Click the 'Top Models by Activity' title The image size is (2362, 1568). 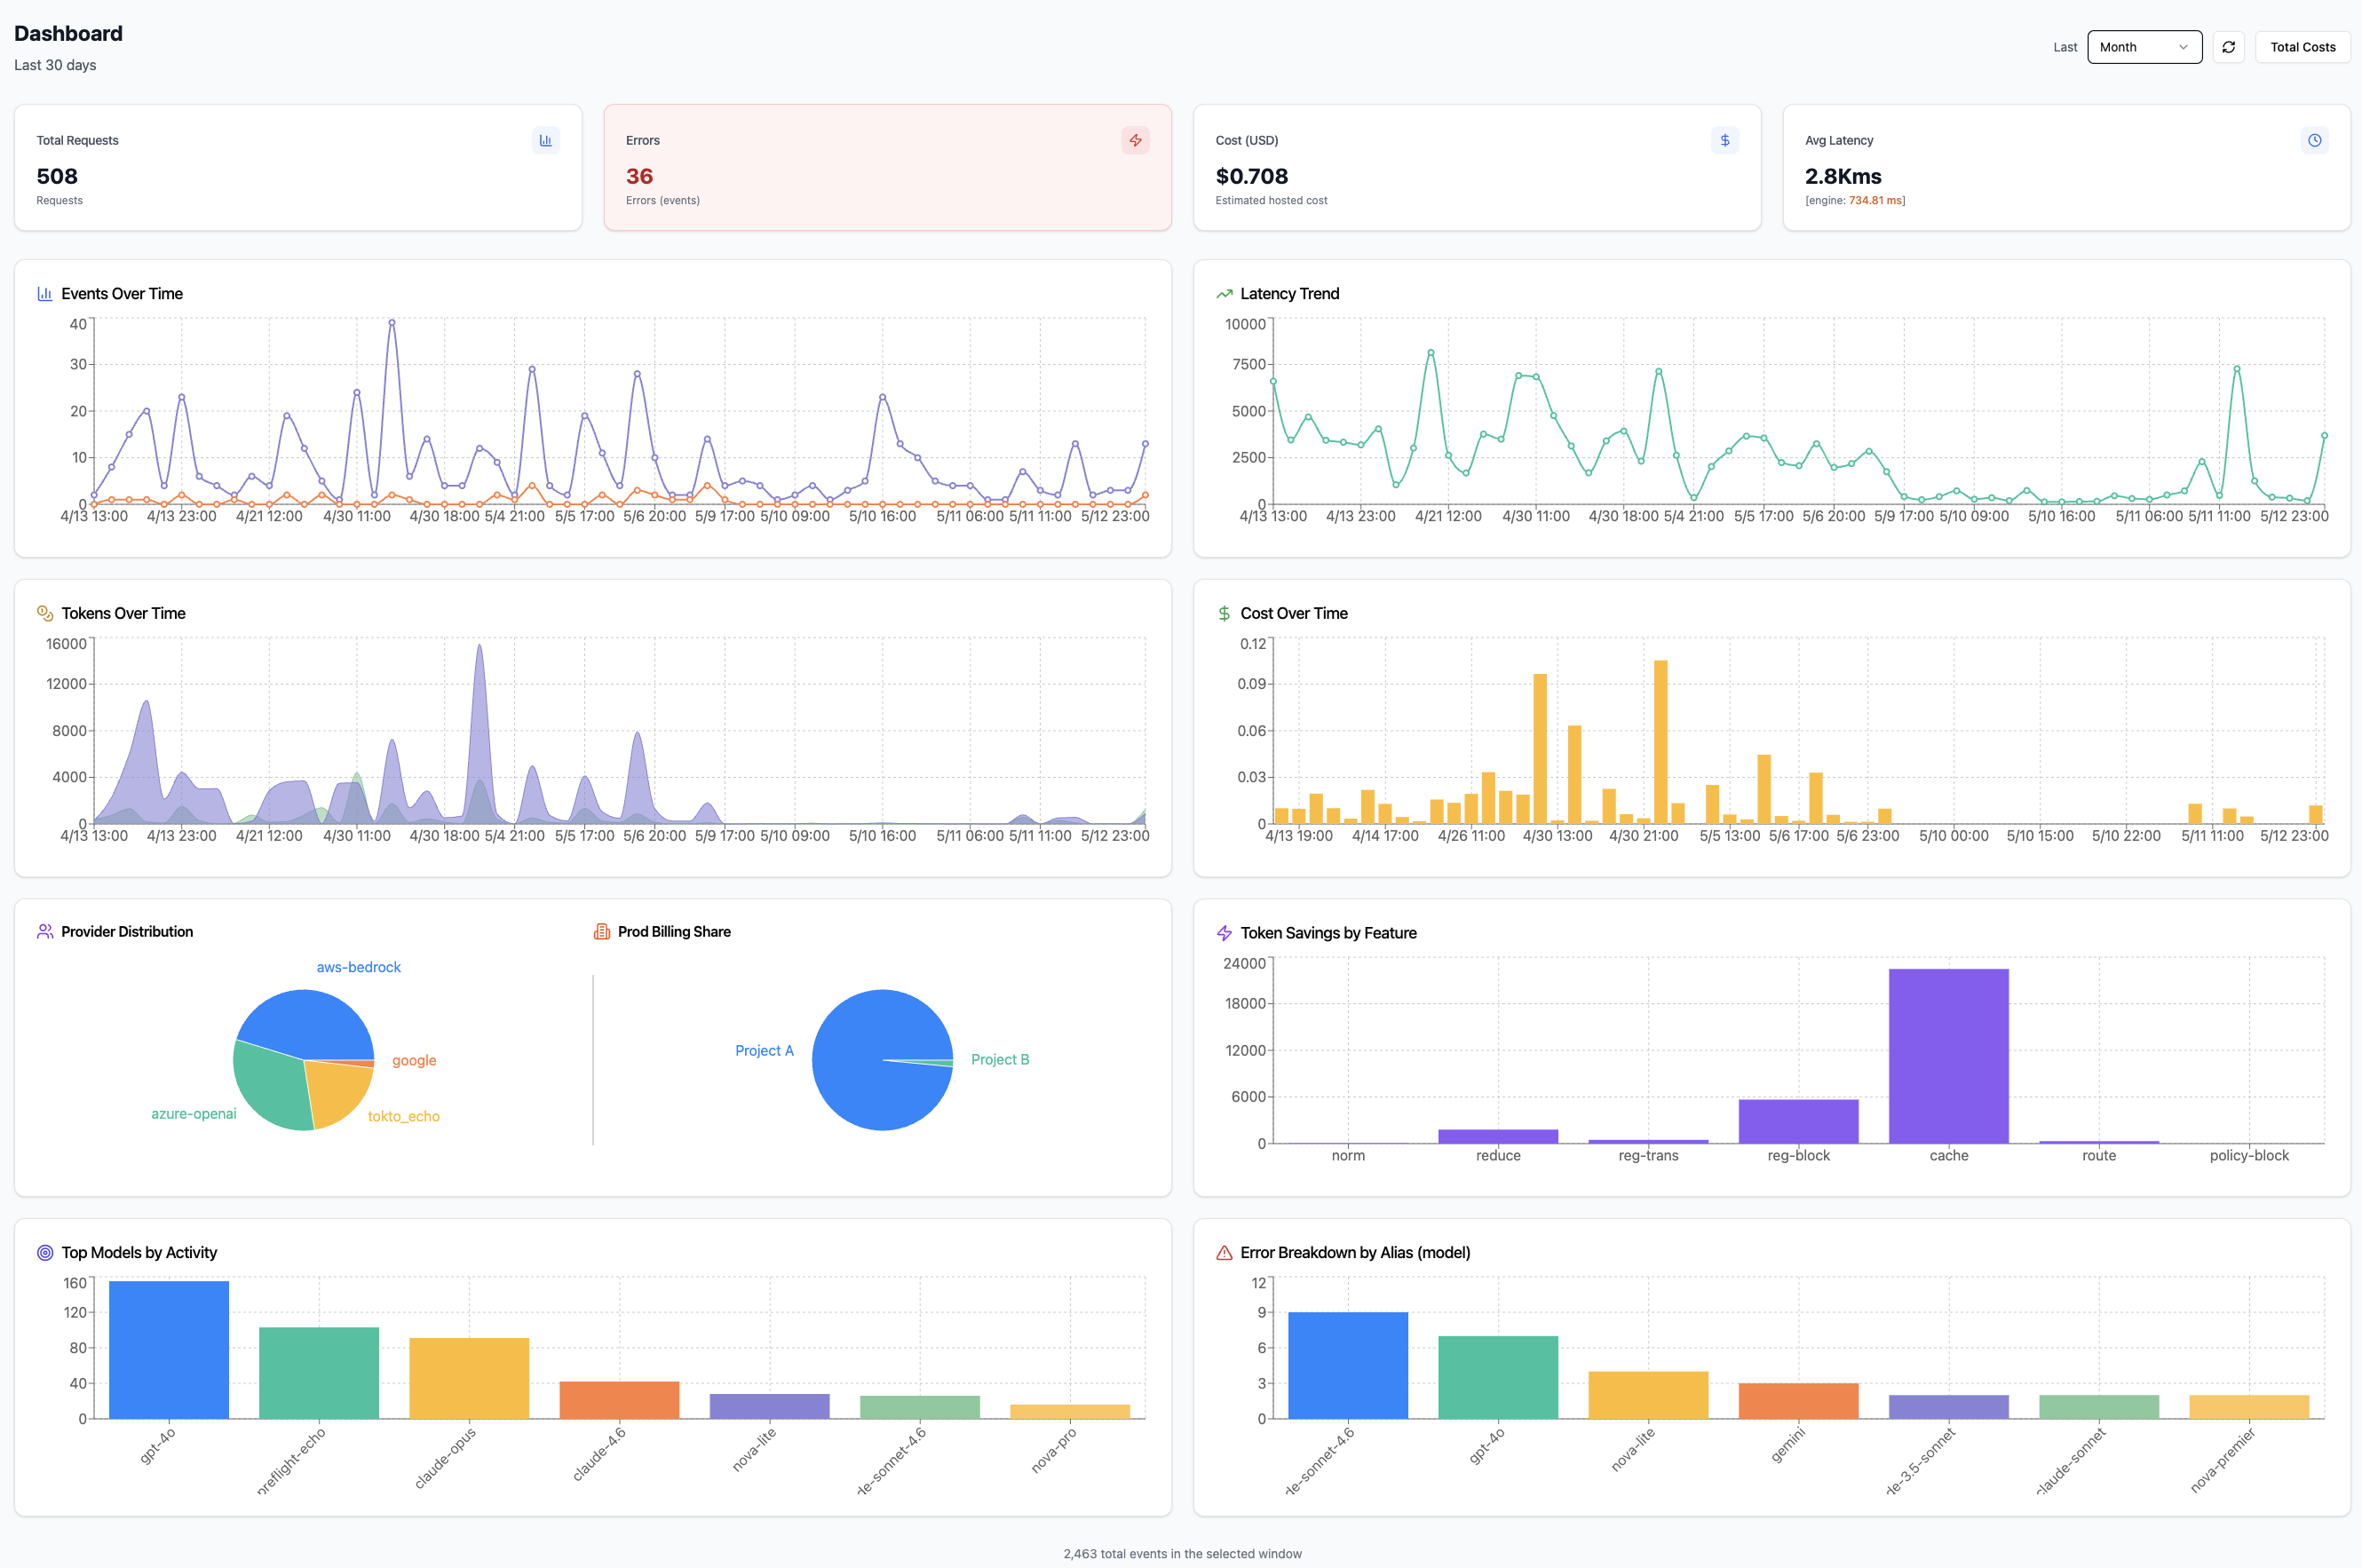[139, 1252]
